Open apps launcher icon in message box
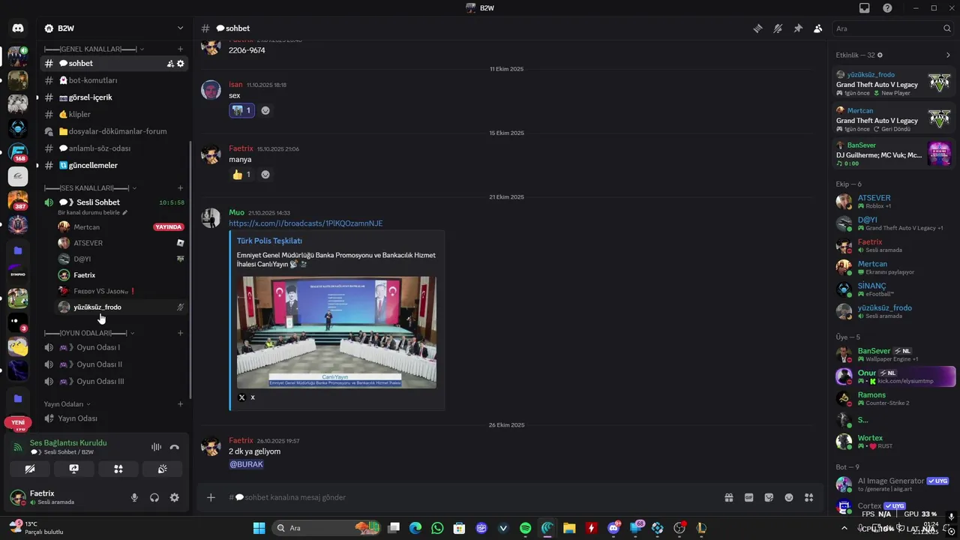Viewport: 960px width, 540px height. [x=808, y=497]
